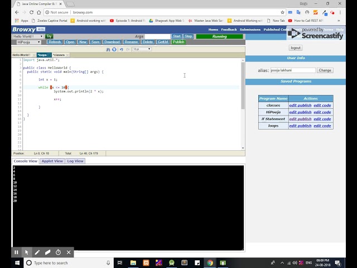Viewport: 357px width, 268px height.
Task: Click the green Publish button
Action: coord(178,42)
